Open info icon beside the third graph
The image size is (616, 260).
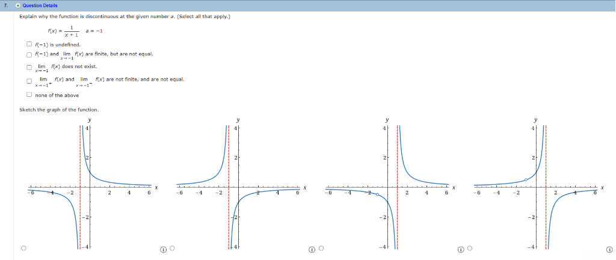tap(461, 249)
